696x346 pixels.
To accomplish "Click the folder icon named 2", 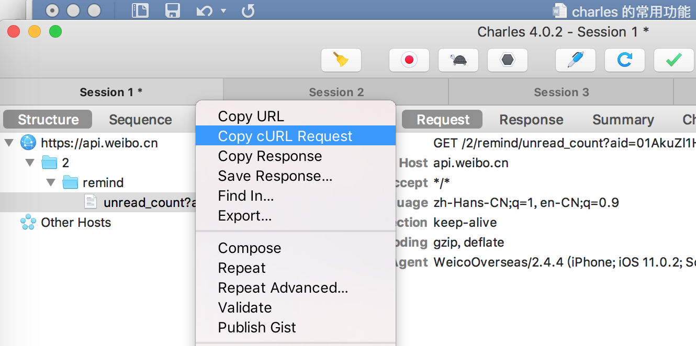I will 49,163.
